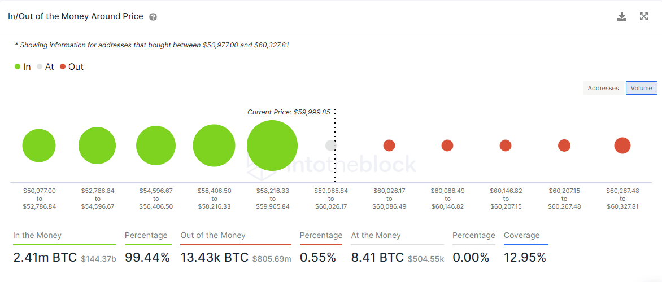The width and height of the screenshot is (662, 282).
Task: Open the help question mark icon
Action: pyautogui.click(x=153, y=17)
